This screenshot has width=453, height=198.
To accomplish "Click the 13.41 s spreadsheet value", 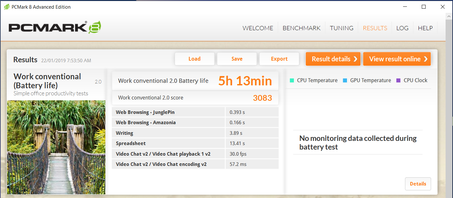I will click(x=237, y=143).
